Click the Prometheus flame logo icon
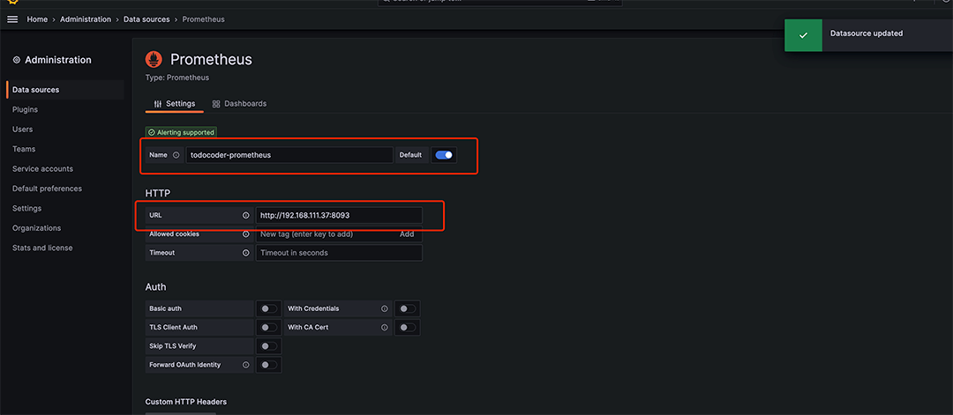The height and width of the screenshot is (415, 953). click(154, 59)
